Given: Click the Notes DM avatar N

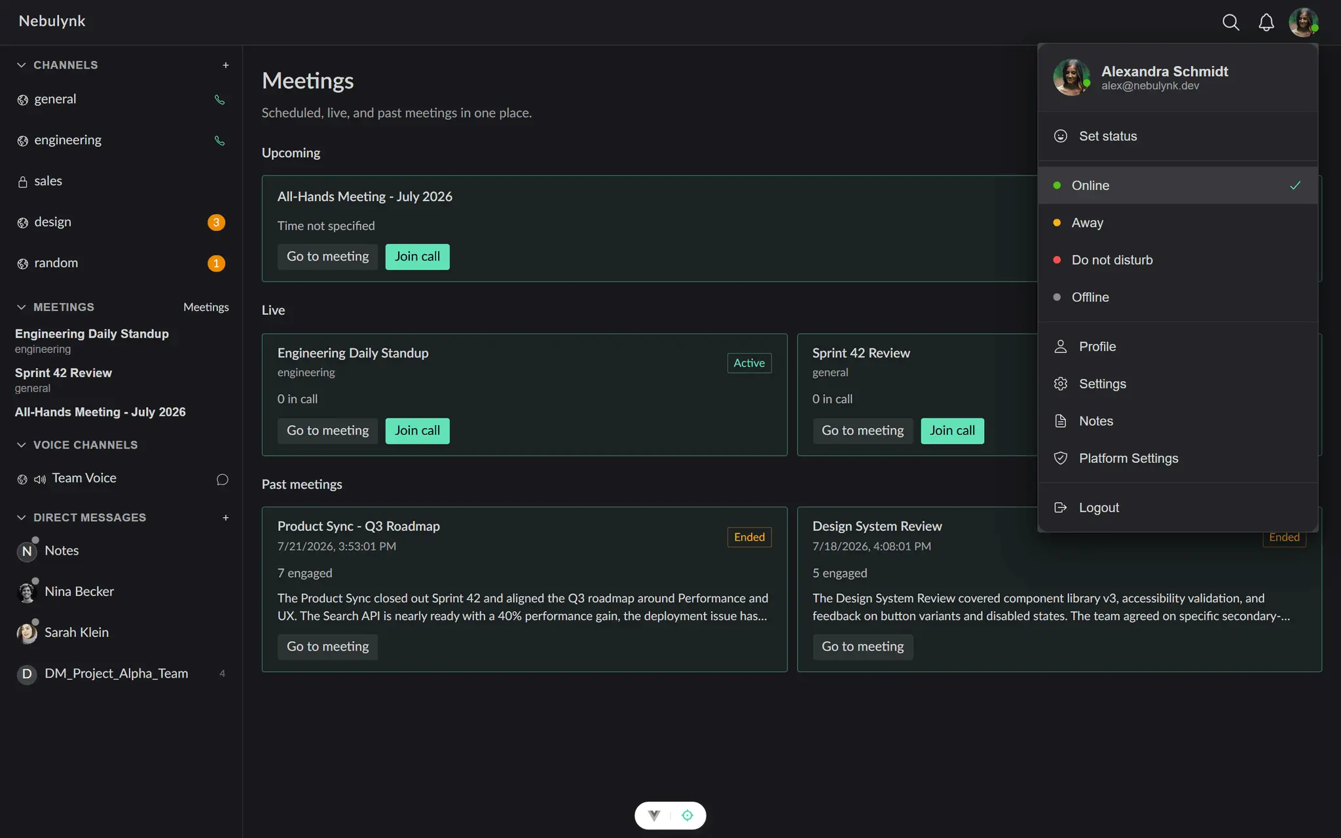Looking at the screenshot, I should click(x=27, y=551).
